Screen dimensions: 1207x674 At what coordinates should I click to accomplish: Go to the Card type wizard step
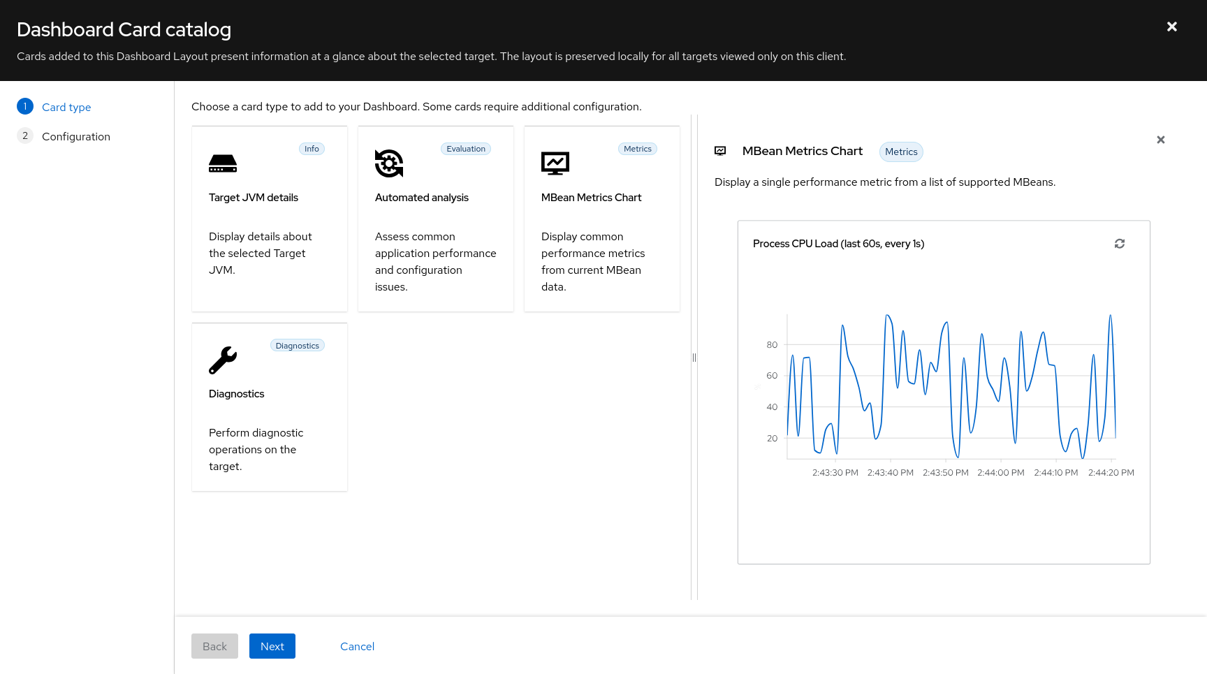(x=66, y=107)
